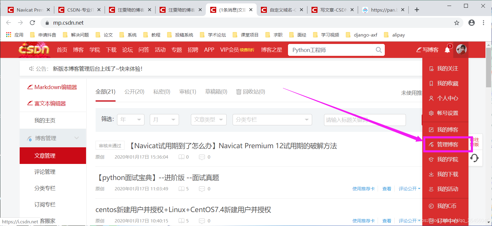Open the 月 filter dropdown

click(x=164, y=120)
